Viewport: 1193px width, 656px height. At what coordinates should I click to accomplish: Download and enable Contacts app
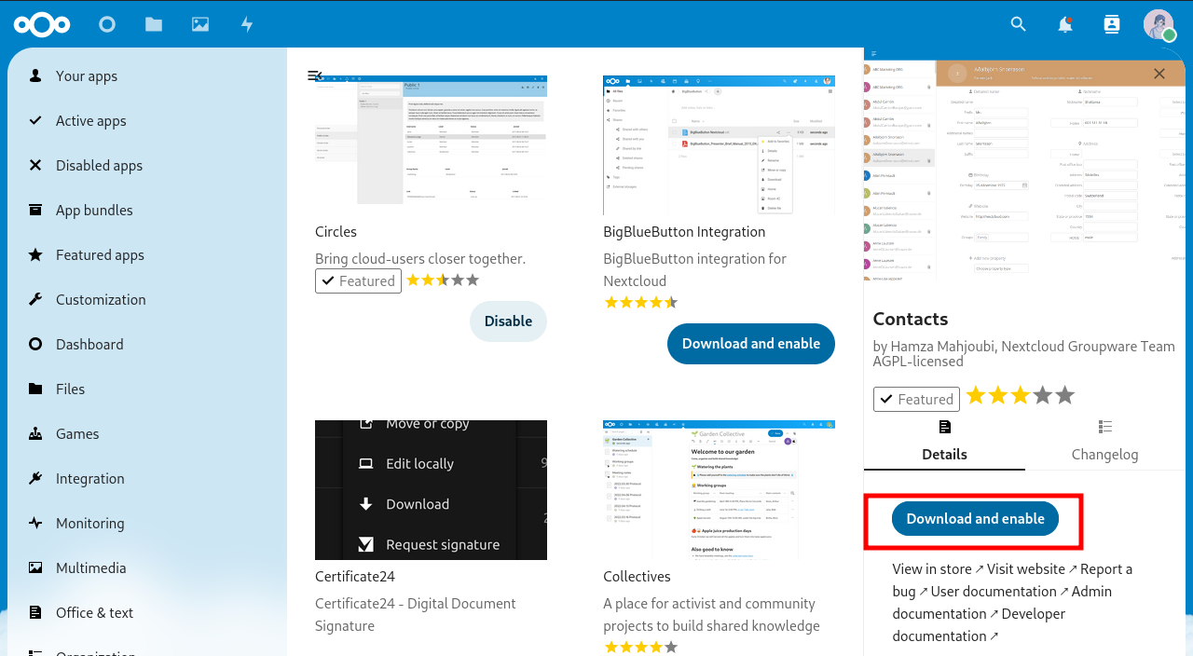[975, 519]
